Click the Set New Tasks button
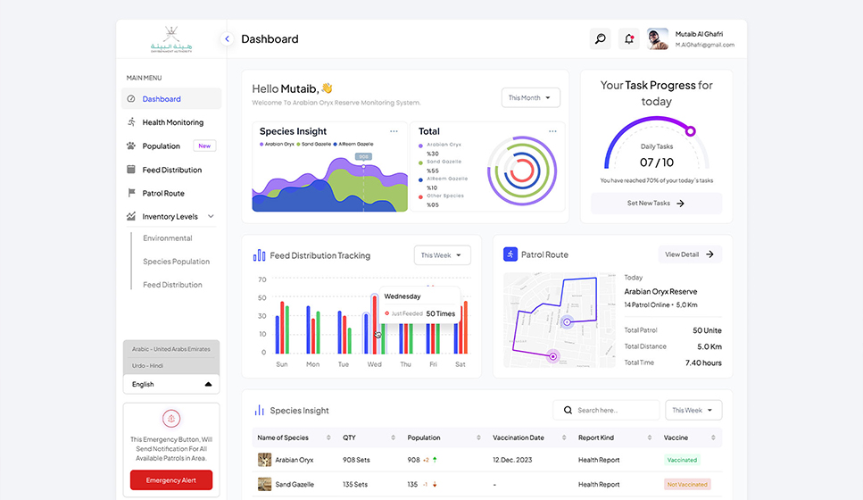Image resolution: width=863 pixels, height=500 pixels. pyautogui.click(x=656, y=204)
